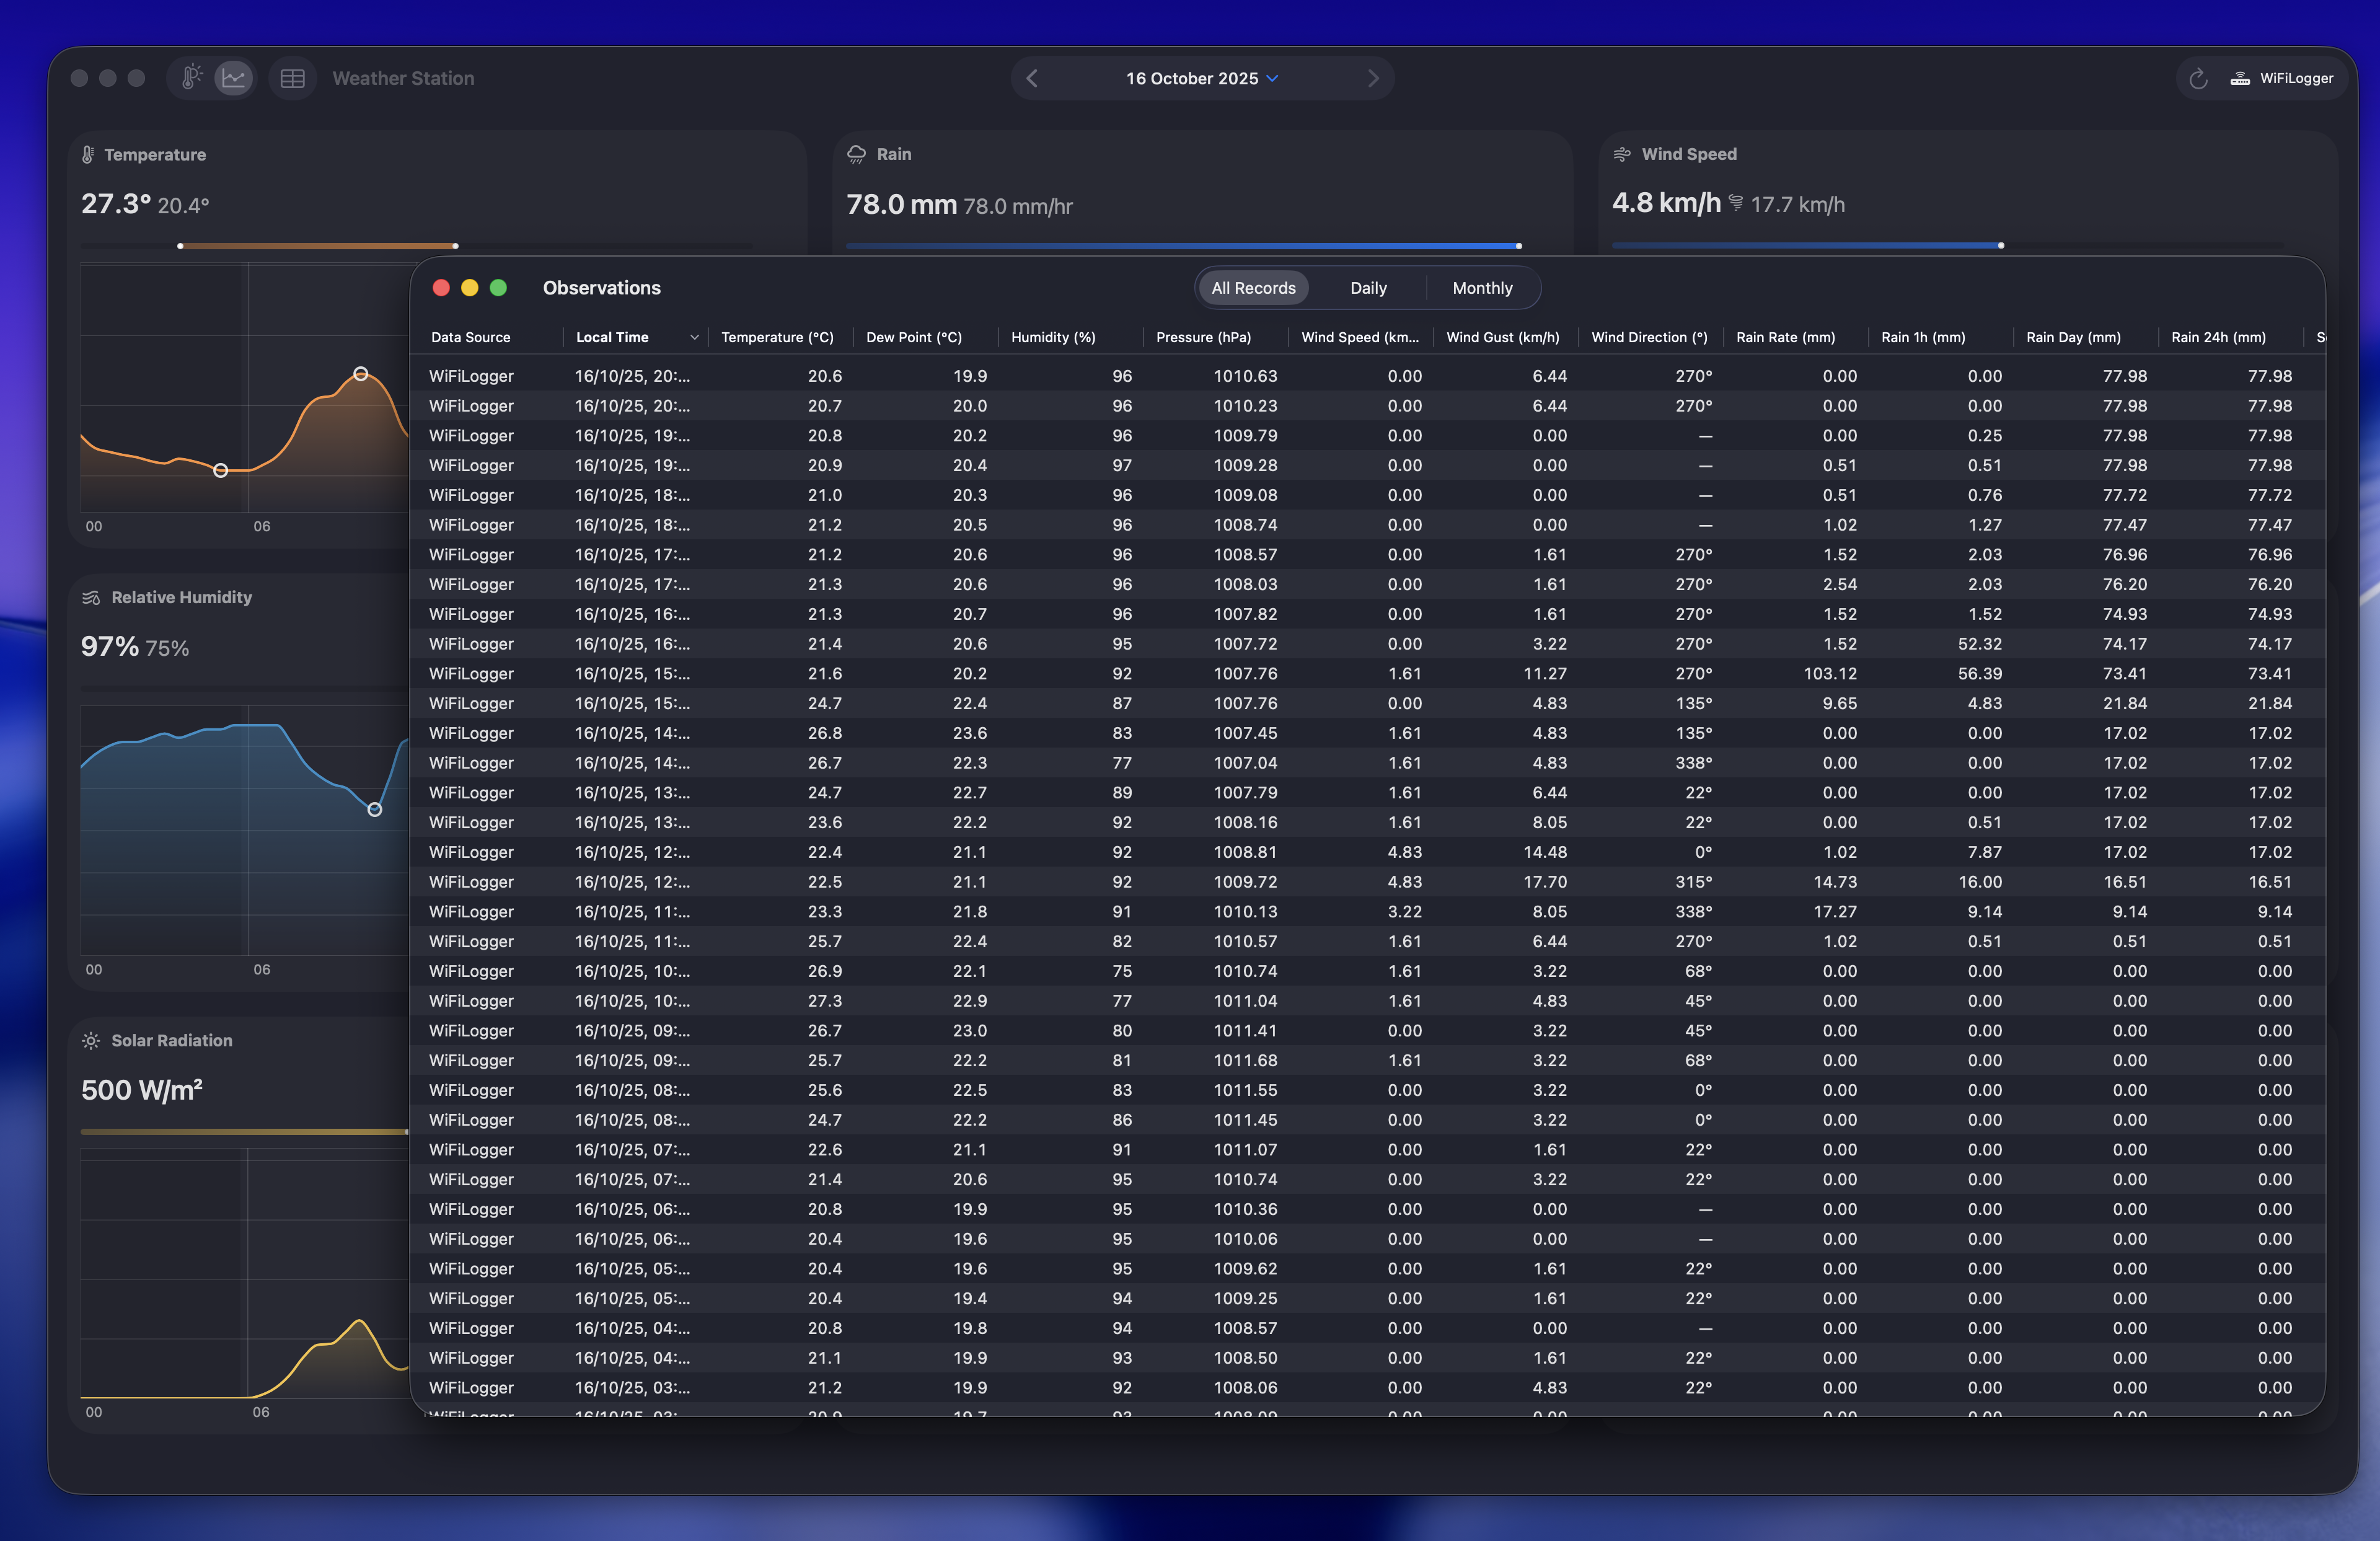This screenshot has height=1541, width=2380.
Task: Switch to the Monthly records segment
Action: coord(1482,288)
